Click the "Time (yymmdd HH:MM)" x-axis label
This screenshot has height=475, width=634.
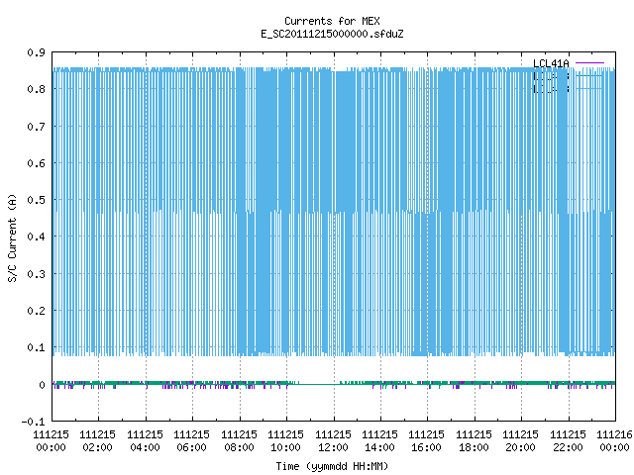tap(332, 466)
